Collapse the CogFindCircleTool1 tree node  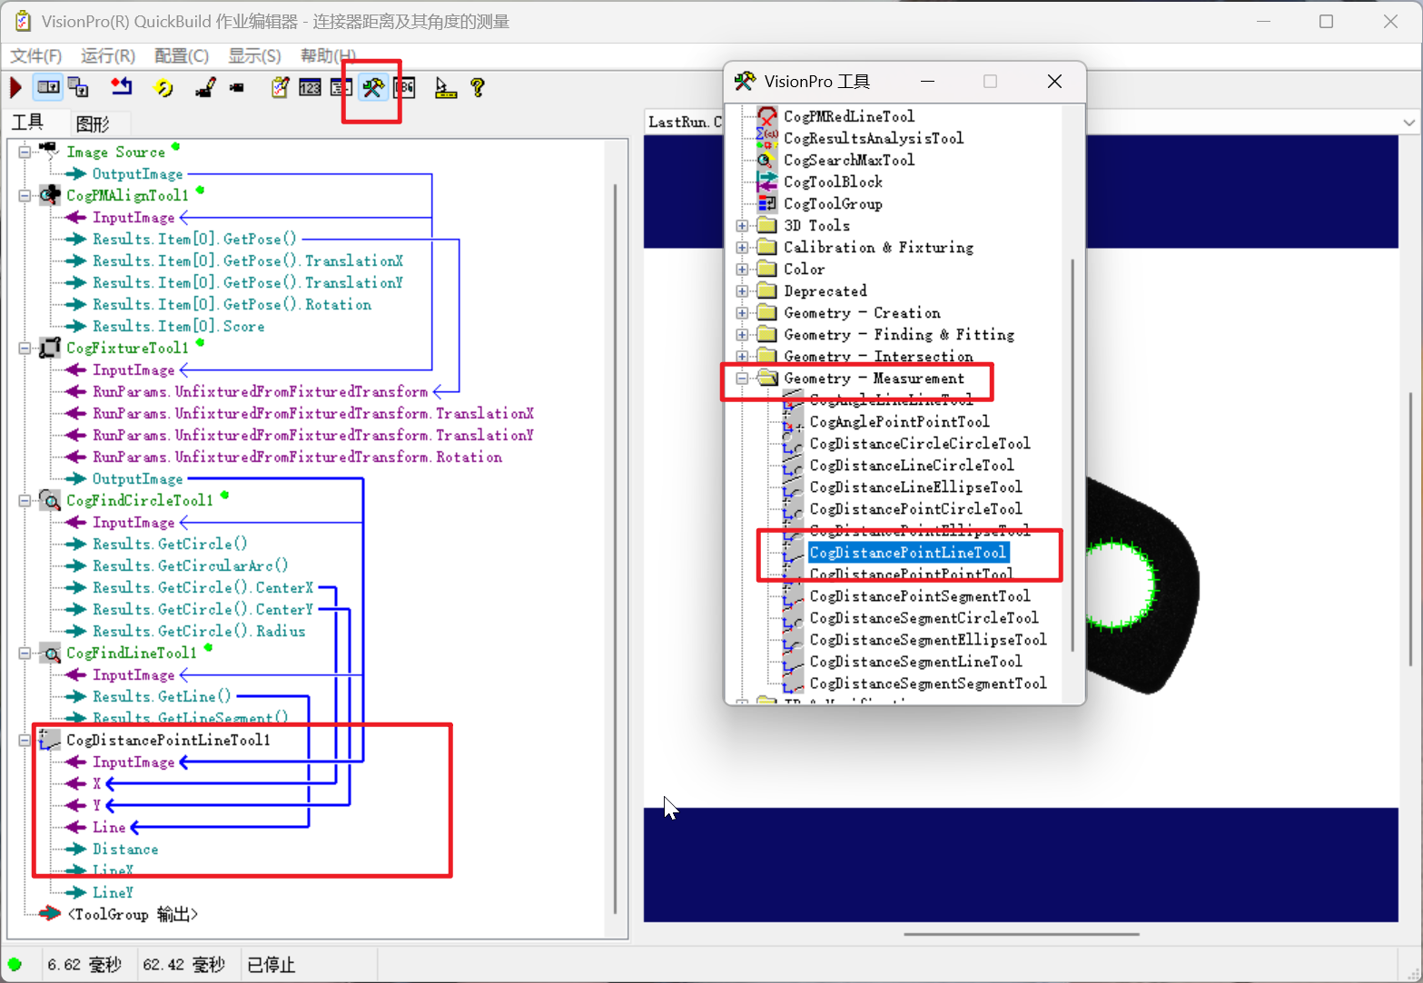tap(25, 500)
